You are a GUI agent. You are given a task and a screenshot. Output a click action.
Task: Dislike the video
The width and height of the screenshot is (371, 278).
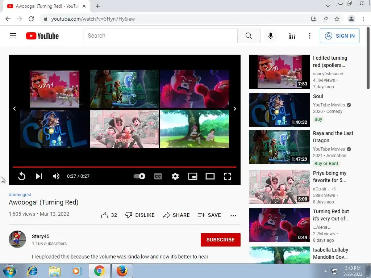coord(140,215)
